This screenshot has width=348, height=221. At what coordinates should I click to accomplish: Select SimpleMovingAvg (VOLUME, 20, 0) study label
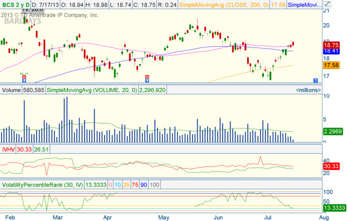(x=92, y=90)
